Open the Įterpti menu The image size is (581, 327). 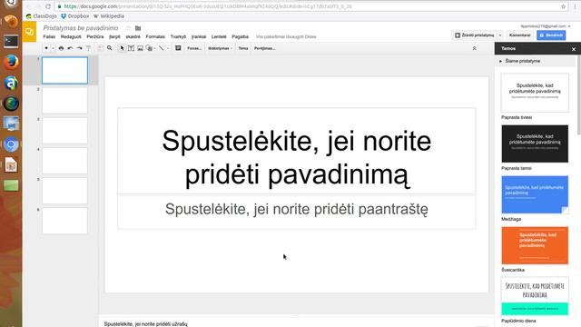click(114, 36)
